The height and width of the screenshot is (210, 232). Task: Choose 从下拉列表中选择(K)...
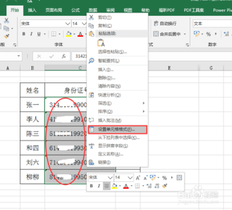118,137
